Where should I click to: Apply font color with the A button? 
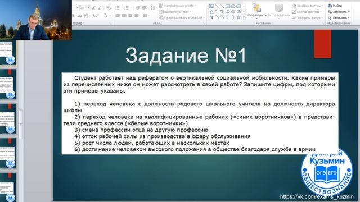(105, 16)
